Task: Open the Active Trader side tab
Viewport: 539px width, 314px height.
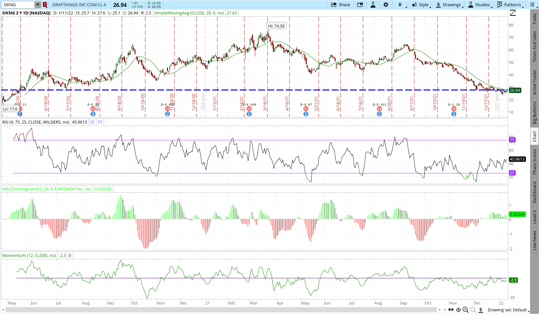Action: click(x=534, y=82)
